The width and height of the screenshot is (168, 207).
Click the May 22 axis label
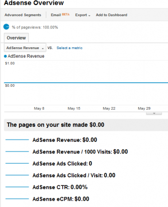pos(109,108)
